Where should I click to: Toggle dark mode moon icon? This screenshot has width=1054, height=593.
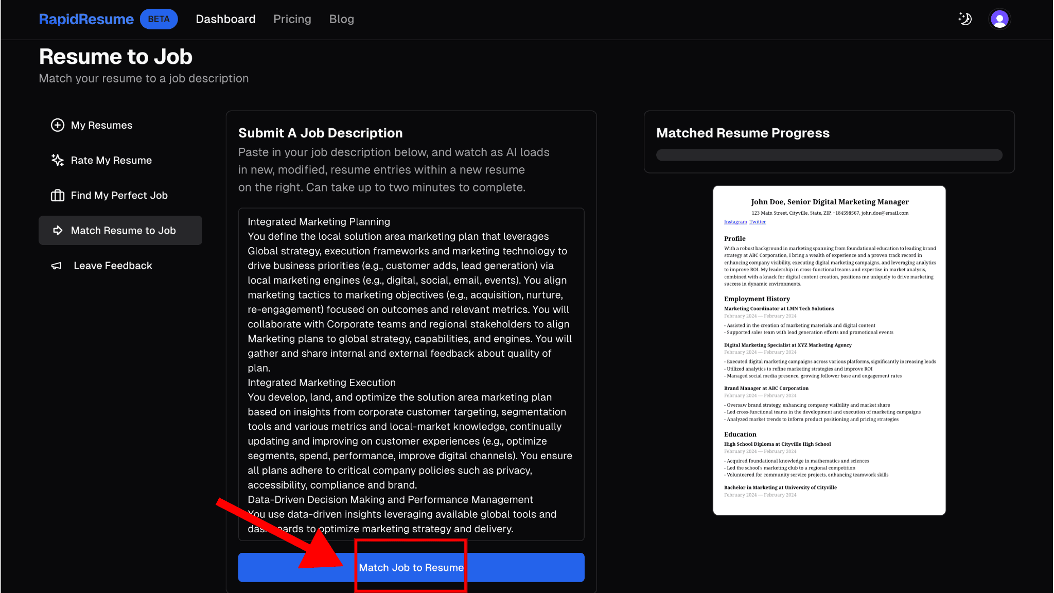965,19
